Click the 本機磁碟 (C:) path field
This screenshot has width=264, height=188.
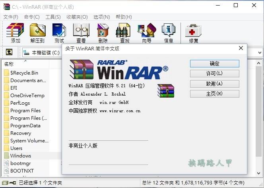pyautogui.click(x=42, y=53)
